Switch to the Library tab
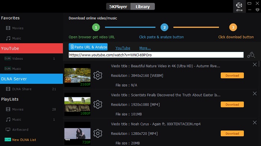261x146 pixels. tap(143, 7)
